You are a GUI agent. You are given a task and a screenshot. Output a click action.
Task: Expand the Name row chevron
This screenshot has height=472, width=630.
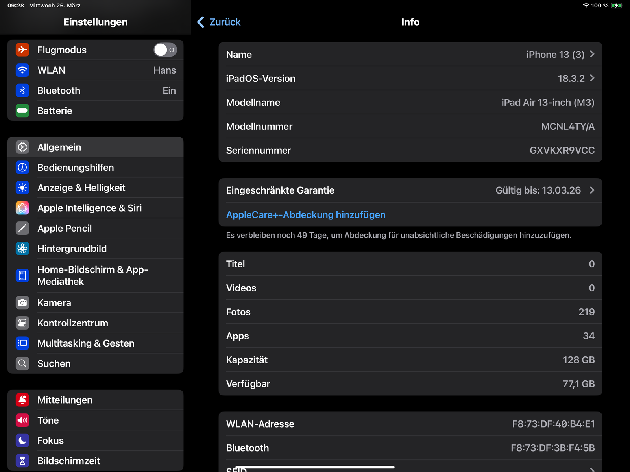click(x=592, y=54)
